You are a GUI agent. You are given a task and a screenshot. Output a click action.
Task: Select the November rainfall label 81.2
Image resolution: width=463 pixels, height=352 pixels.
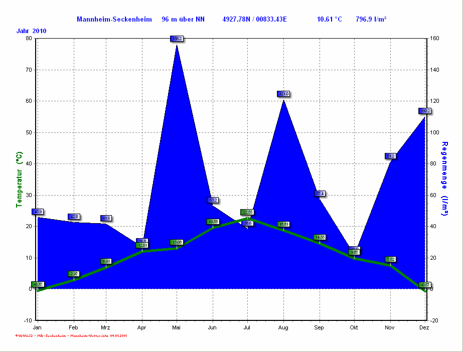(x=391, y=156)
